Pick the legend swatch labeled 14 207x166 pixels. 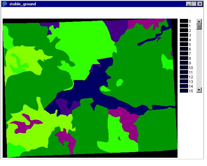pos(184,86)
